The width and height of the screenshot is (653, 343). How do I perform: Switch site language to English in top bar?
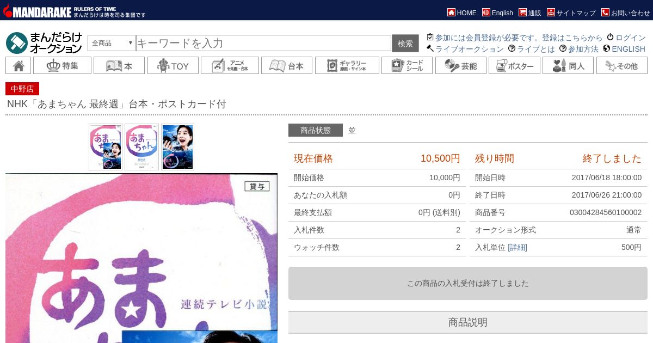pyautogui.click(x=497, y=13)
